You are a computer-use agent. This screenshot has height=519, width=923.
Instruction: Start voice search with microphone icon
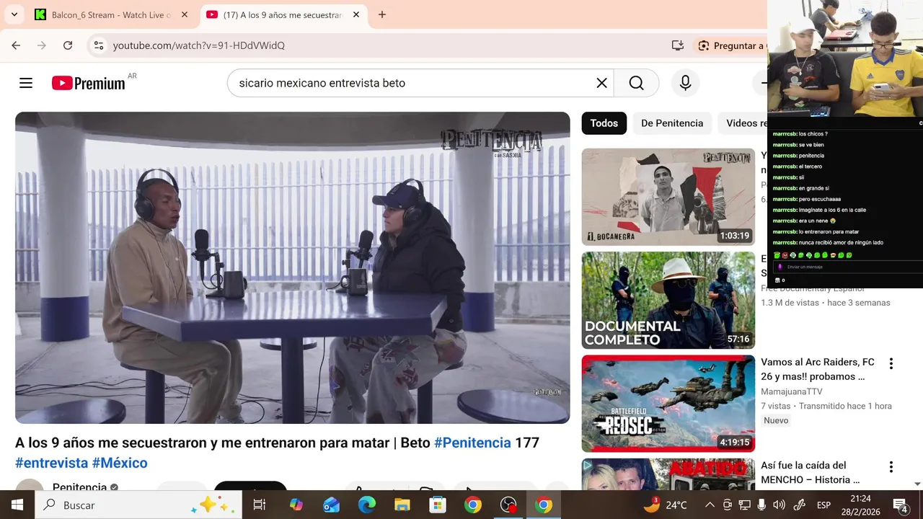click(685, 83)
